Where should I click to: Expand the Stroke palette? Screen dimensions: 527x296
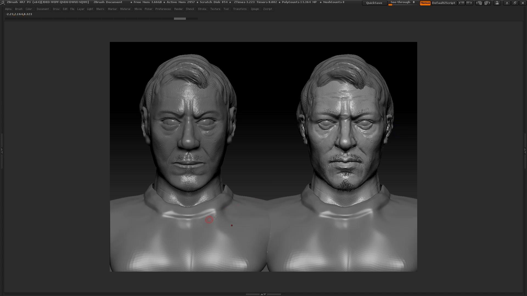click(x=202, y=9)
